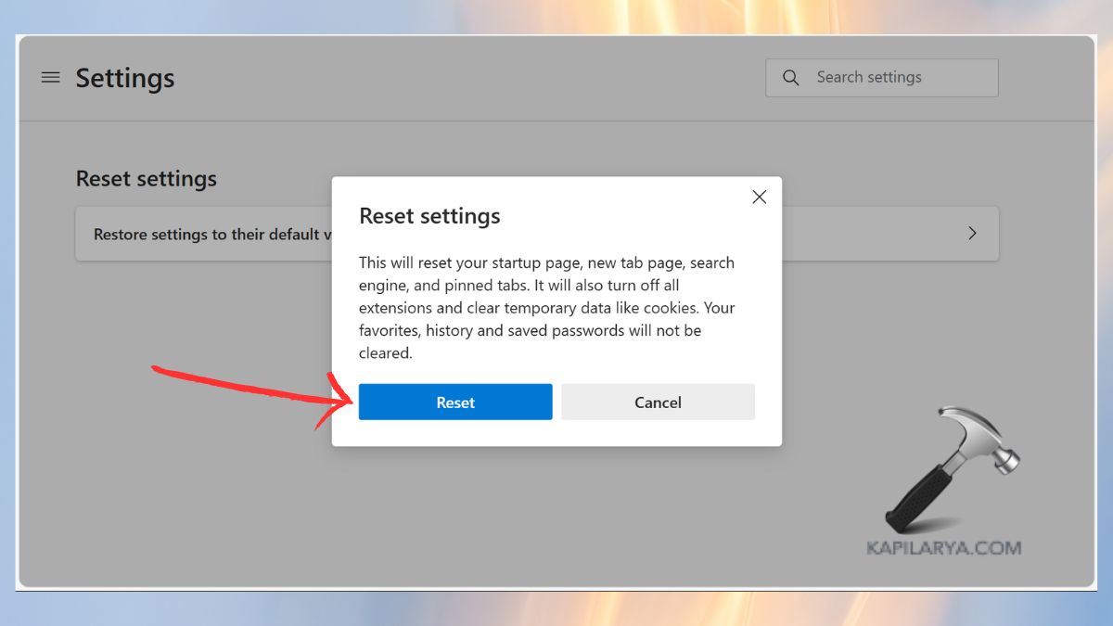This screenshot has height=626, width=1113.
Task: Click the magnifying glass in the search box
Action: point(789,77)
